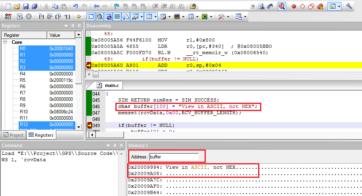Image resolution: width=362 pixels, height=196 pixels.
Task: Select register R10 row
Action: (x=47, y=111)
